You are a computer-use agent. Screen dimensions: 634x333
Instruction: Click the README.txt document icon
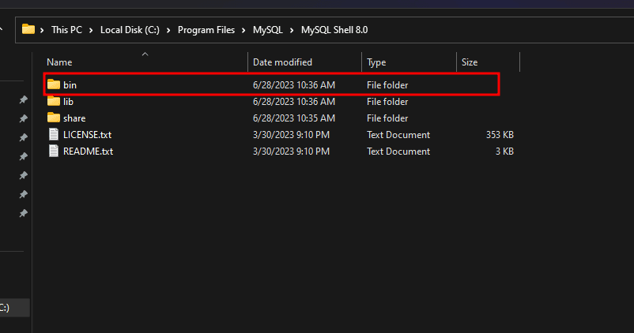tap(54, 151)
